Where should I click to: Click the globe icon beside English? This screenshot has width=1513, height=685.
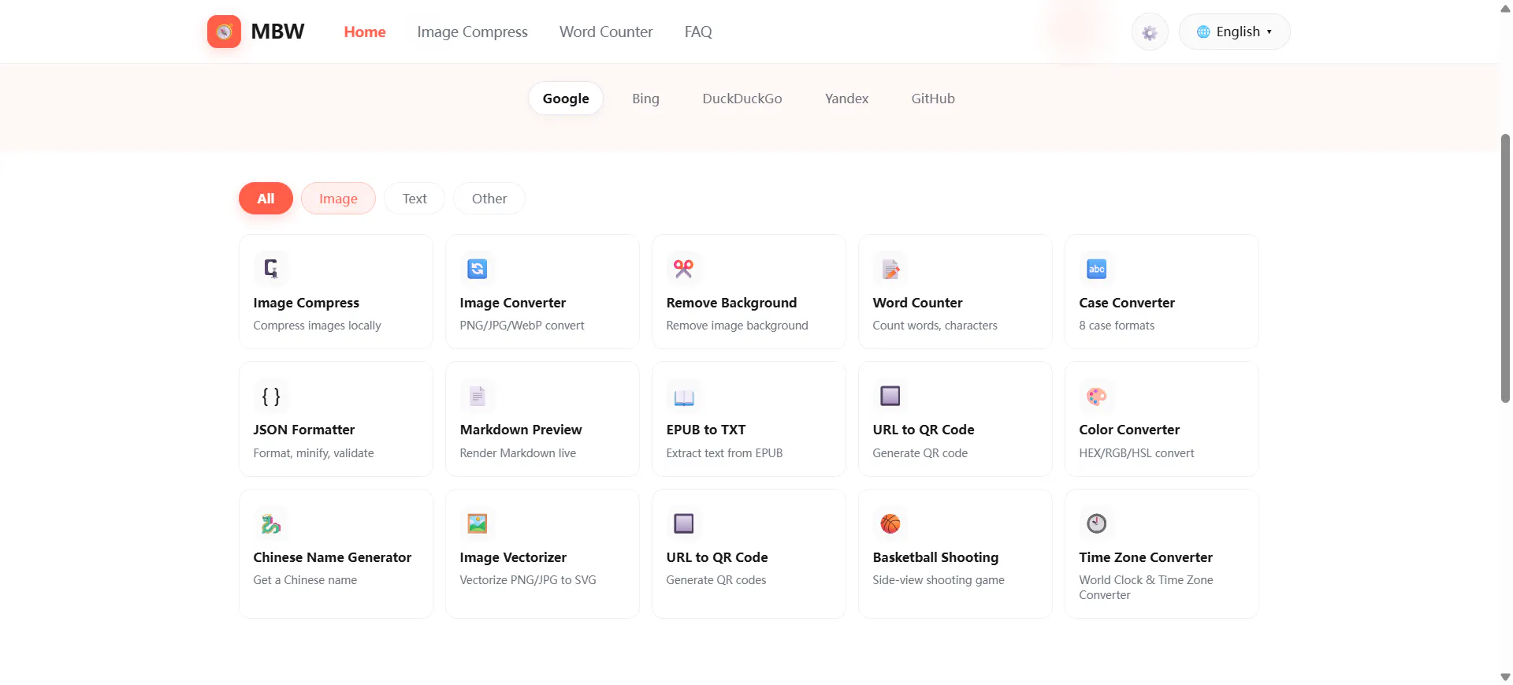[1203, 32]
